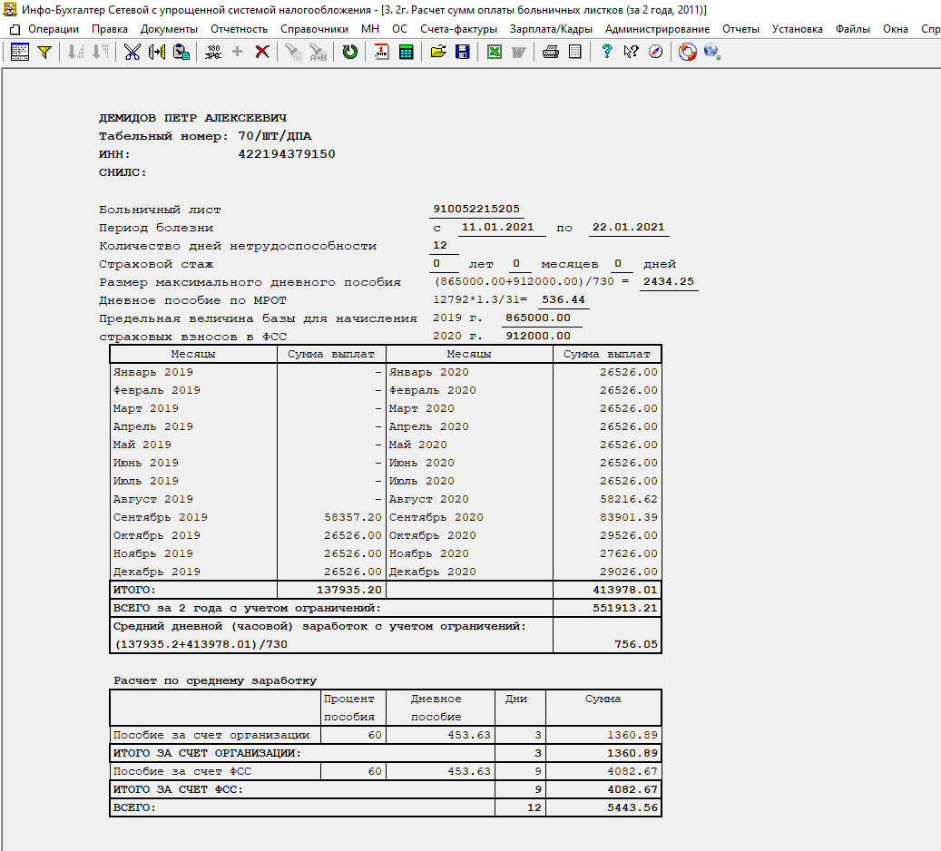This screenshot has height=851, width=941.
Task: Click the print preview page icon
Action: coord(575,53)
